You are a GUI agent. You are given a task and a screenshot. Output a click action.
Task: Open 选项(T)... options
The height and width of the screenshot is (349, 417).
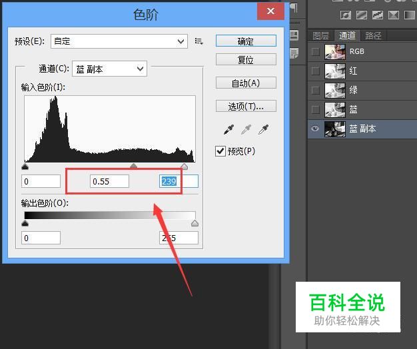coord(246,107)
